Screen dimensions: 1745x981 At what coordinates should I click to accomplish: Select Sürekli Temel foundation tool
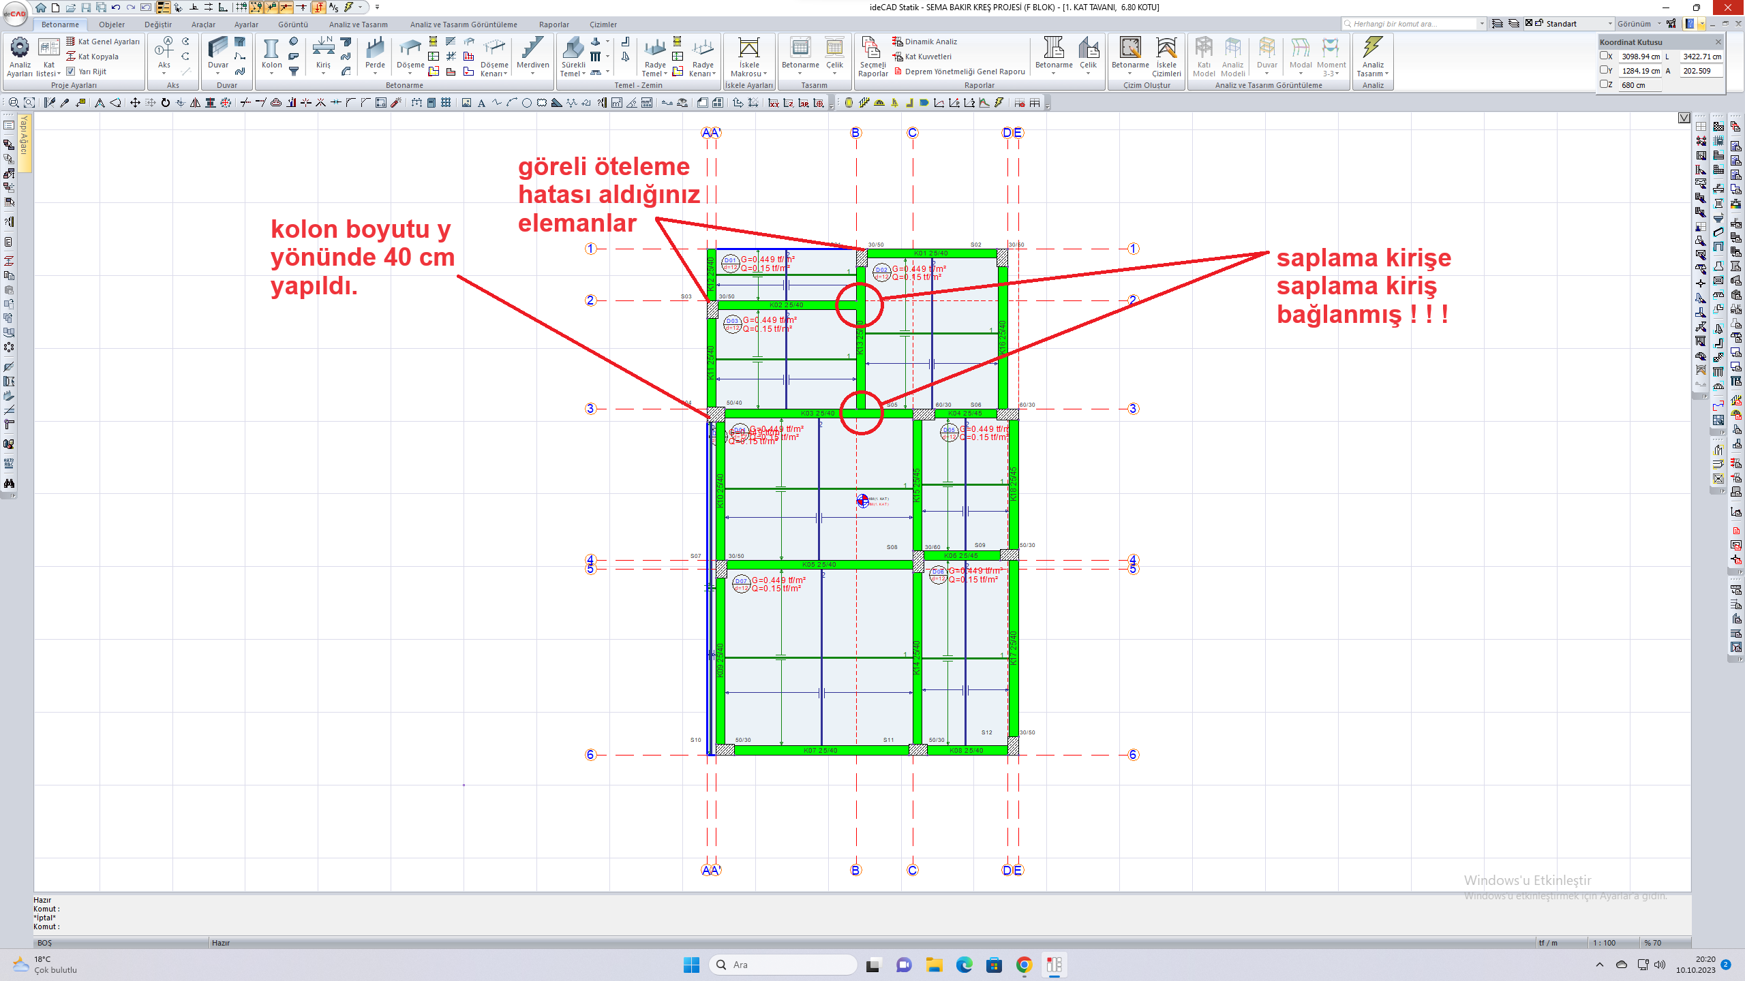pyautogui.click(x=573, y=57)
